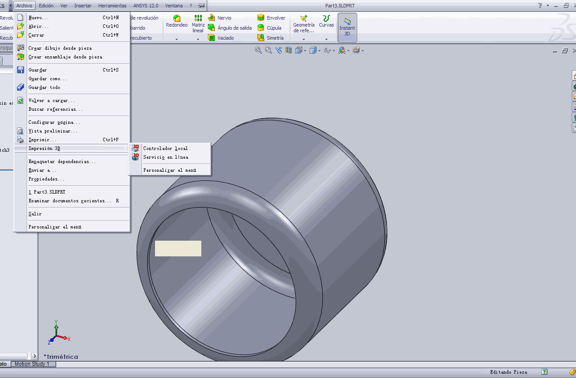Click the Crear dibujo desde pieza icon
The height and width of the screenshot is (378, 576).
(x=20, y=48)
